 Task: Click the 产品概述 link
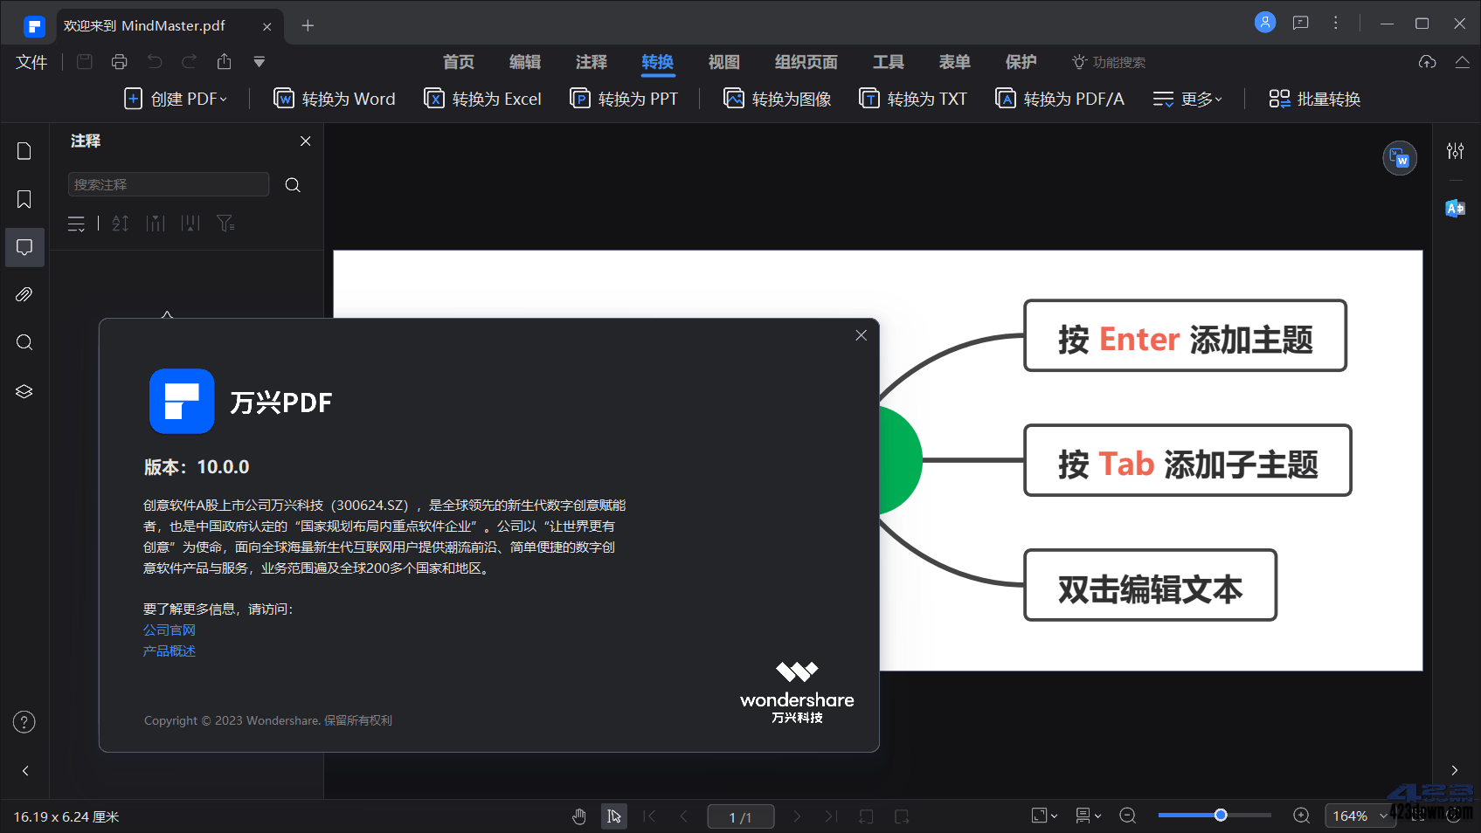169,651
